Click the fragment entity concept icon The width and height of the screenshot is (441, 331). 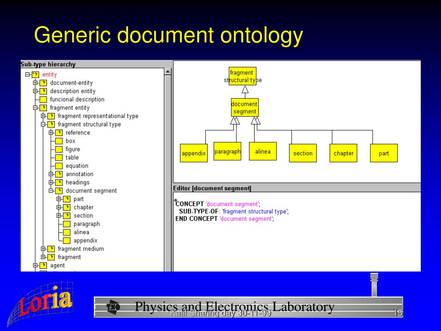click(43, 108)
